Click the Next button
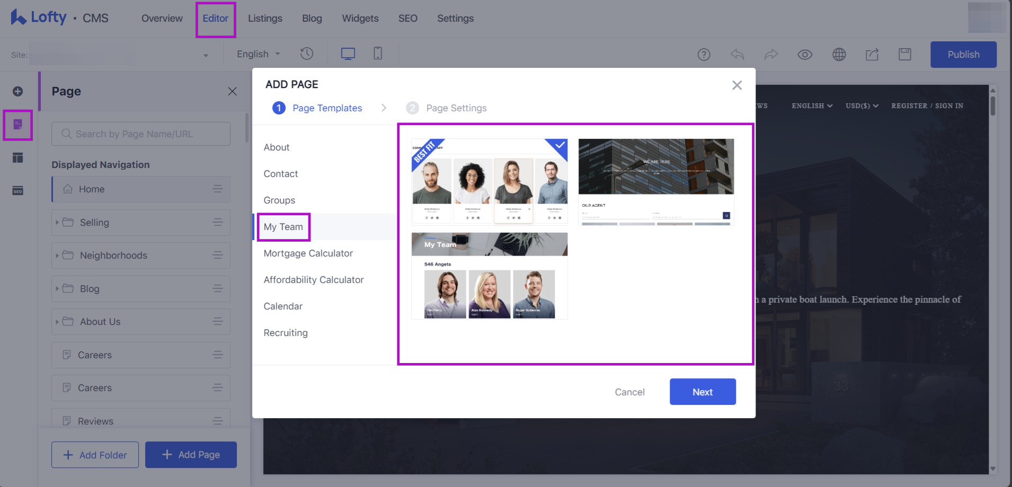This screenshot has height=487, width=1012. point(702,392)
